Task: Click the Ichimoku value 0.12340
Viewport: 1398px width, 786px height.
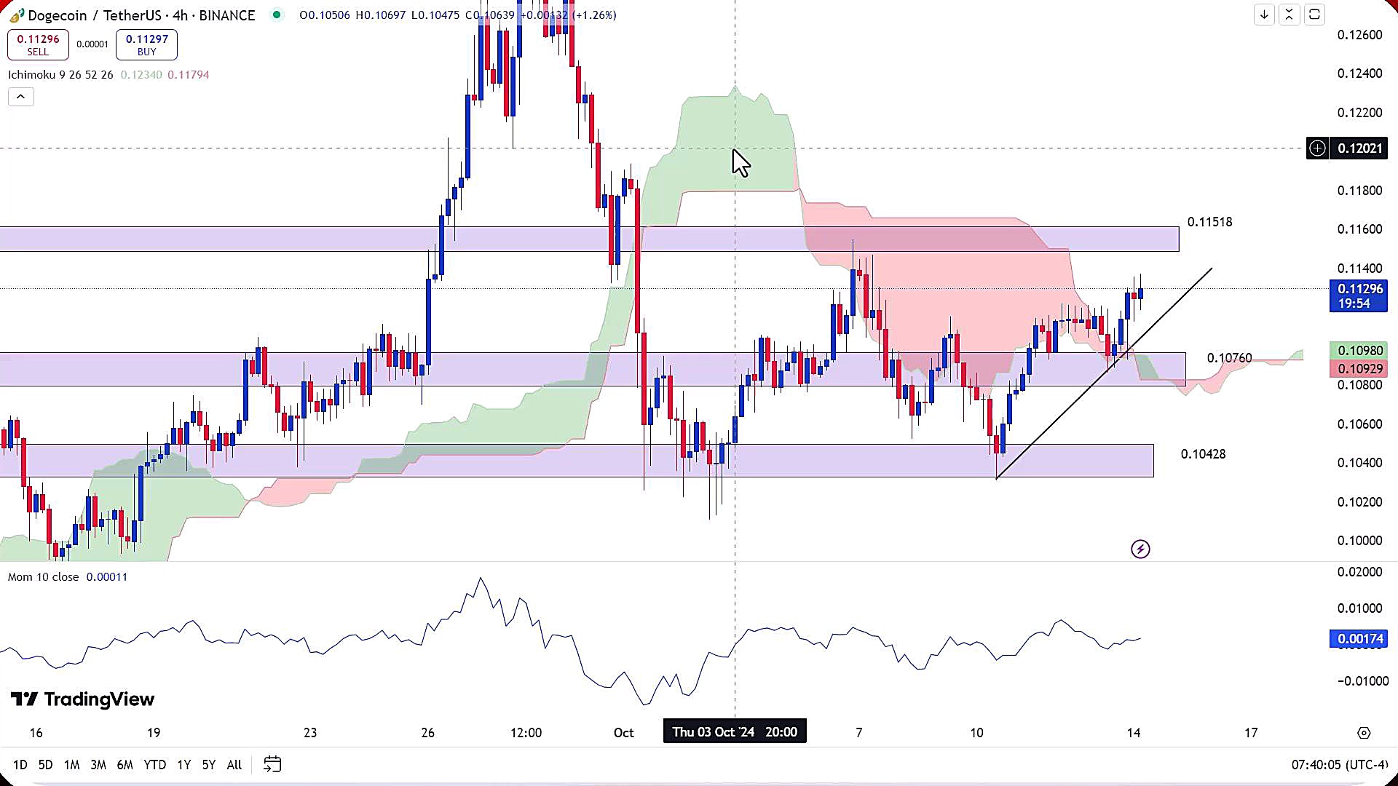Action: tap(141, 74)
